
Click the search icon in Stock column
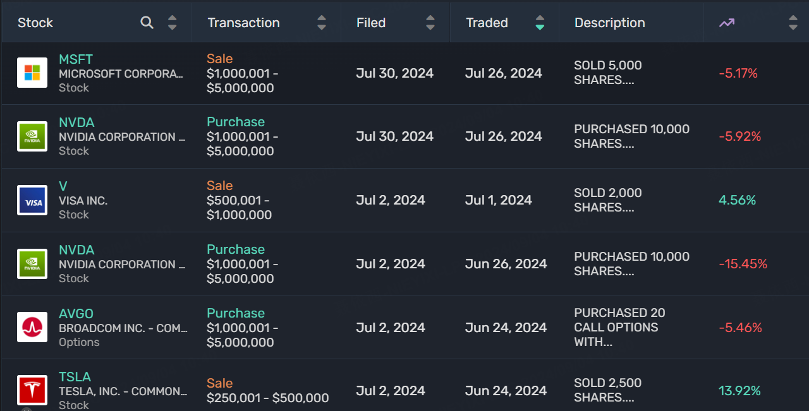[147, 23]
